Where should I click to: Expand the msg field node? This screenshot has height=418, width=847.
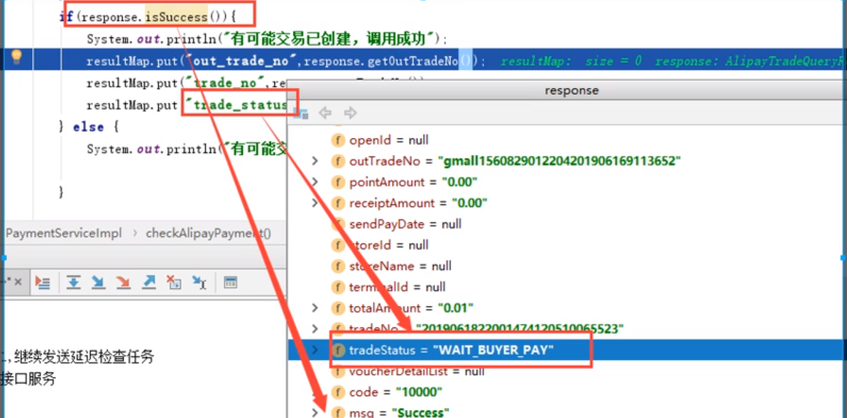point(315,412)
